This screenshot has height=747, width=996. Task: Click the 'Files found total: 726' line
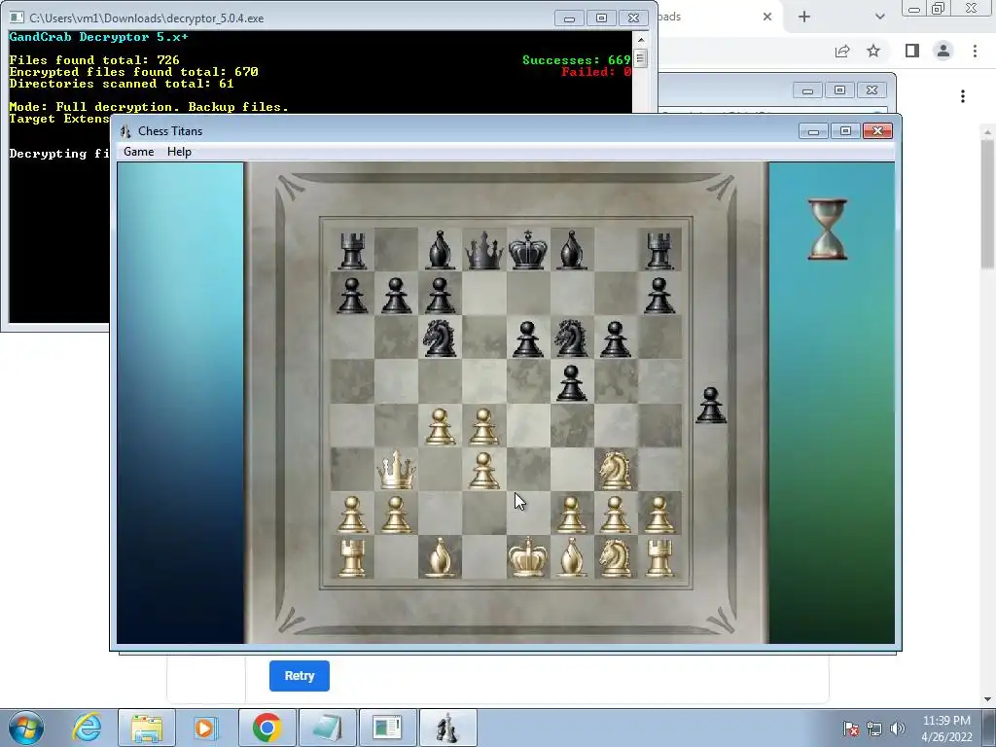(x=94, y=60)
